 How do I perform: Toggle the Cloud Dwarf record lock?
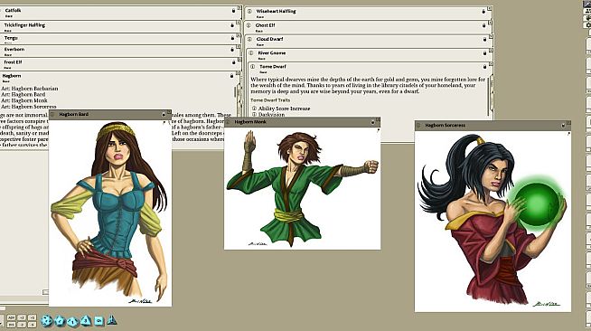click(484, 39)
